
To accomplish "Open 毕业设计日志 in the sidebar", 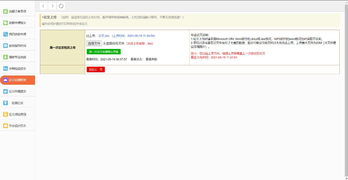I will point(17,126).
